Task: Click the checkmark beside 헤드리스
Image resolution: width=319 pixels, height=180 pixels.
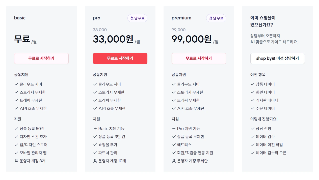Action: [174, 145]
